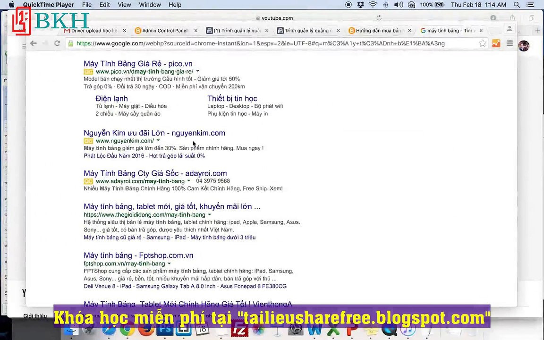Open the Máy tính bảng dưới 3 triệu sitelink

[223, 238]
